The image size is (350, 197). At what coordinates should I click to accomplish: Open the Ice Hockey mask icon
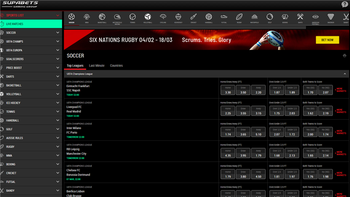pos(178,18)
